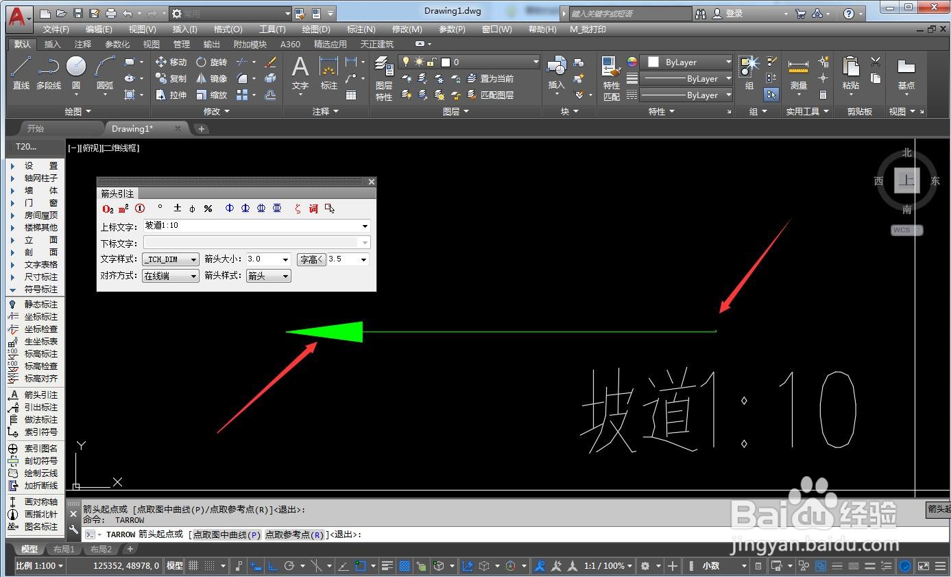Click the Mirror (镜像) tool

point(211,78)
